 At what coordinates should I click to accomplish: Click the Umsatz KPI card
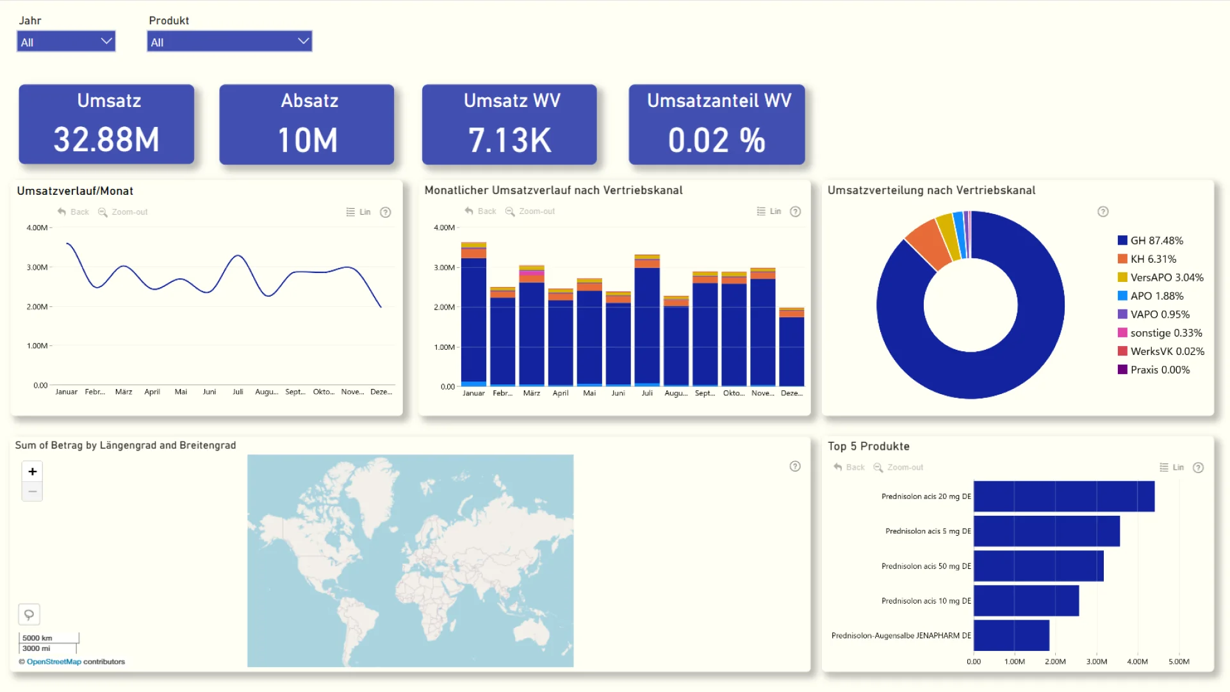106,124
